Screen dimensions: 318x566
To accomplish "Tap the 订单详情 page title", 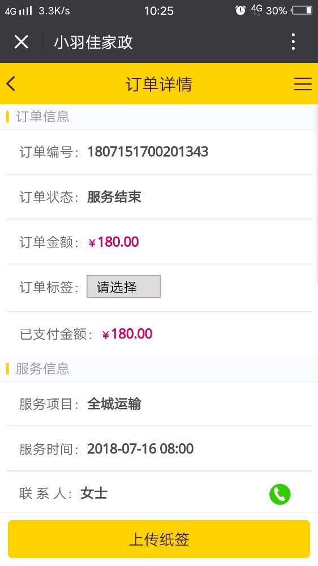I will [x=159, y=84].
